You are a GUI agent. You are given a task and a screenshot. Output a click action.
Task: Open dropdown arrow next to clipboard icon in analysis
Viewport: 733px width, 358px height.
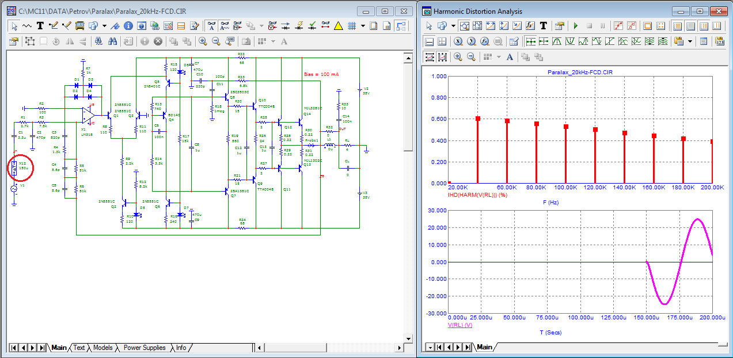(x=690, y=41)
